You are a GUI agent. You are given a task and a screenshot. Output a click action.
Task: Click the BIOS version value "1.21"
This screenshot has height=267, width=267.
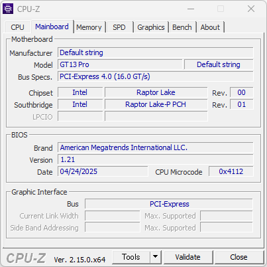click(156, 159)
